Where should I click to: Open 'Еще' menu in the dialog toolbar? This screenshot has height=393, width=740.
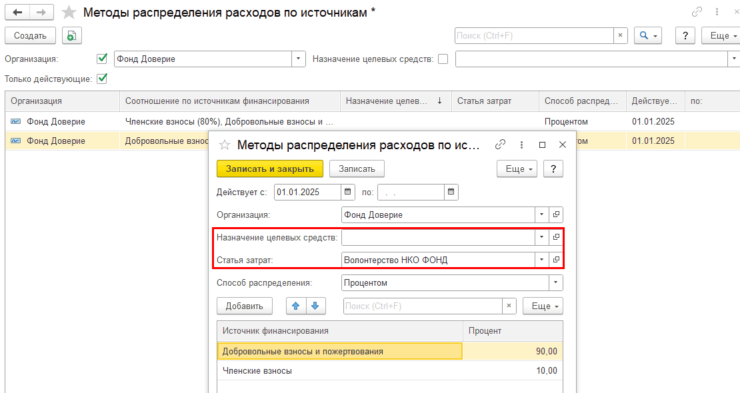point(517,169)
